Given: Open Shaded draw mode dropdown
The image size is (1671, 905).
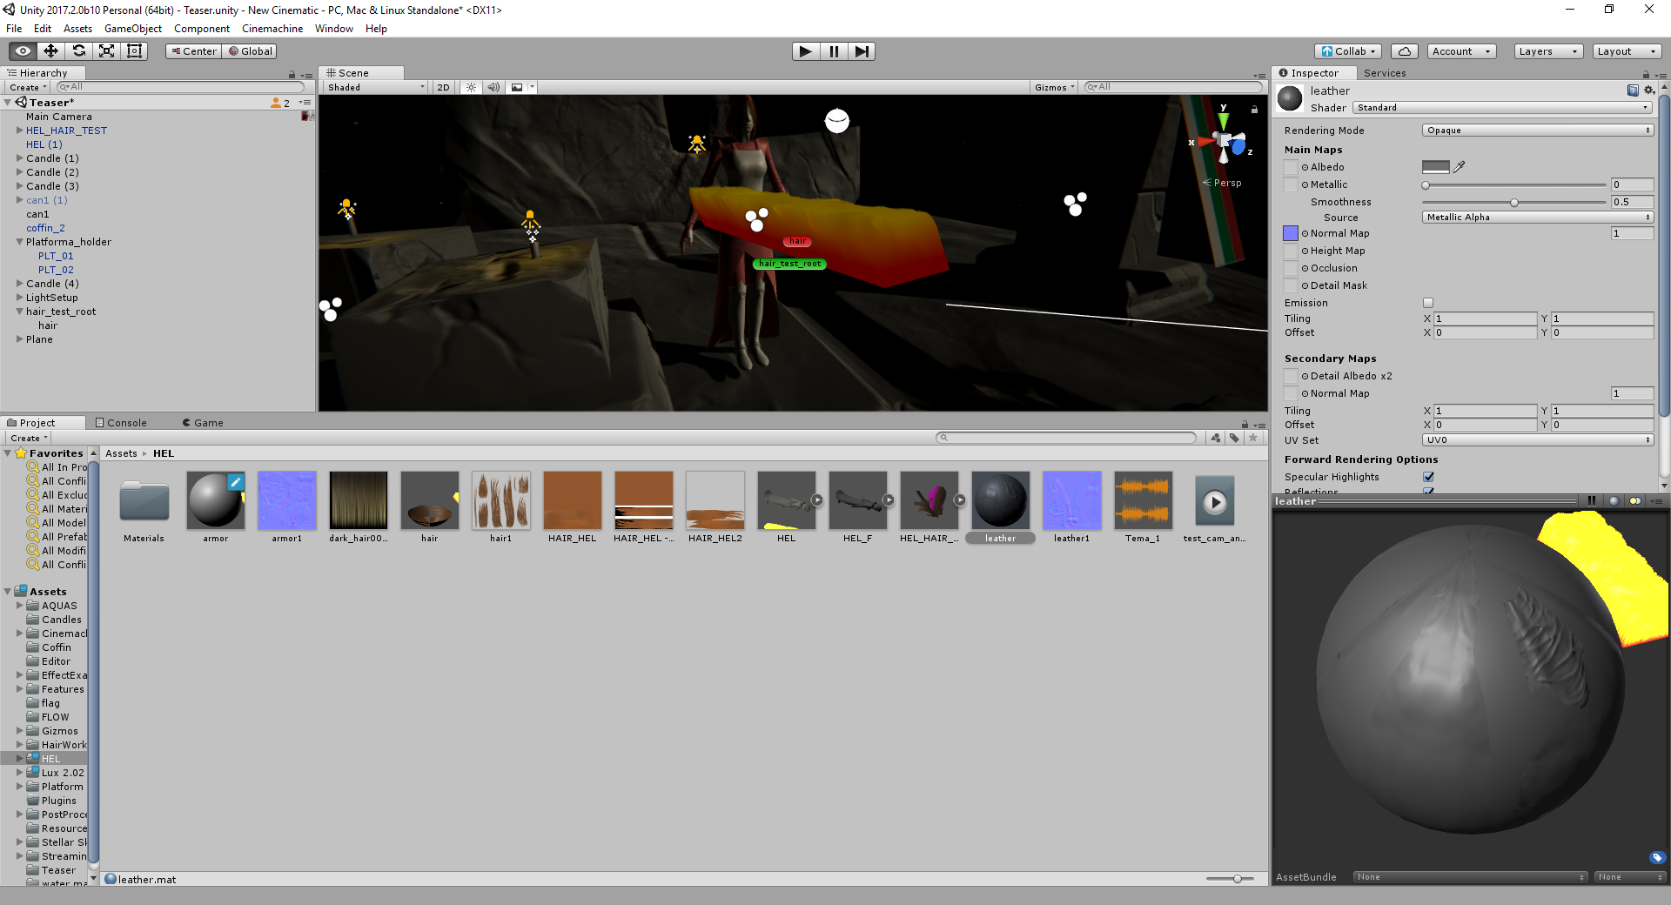Looking at the screenshot, I should (x=376, y=87).
